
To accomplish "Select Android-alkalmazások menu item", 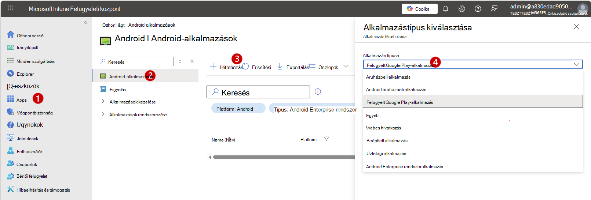I will pos(145,76).
